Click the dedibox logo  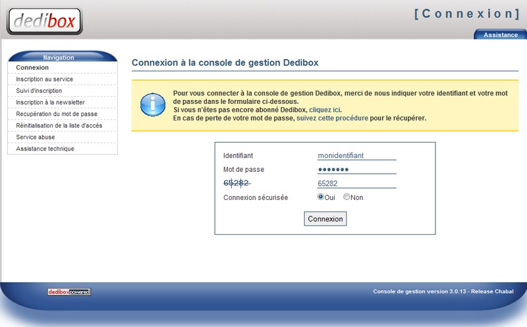point(44,21)
